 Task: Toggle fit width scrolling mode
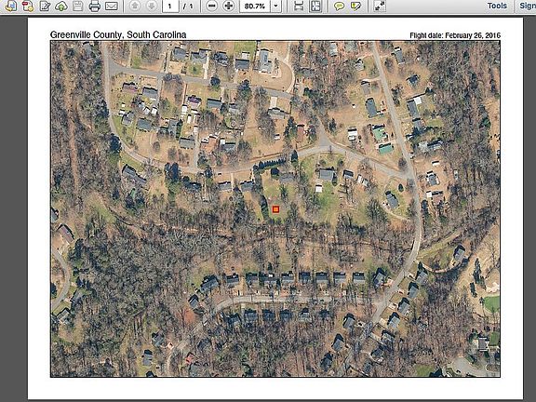[299, 6]
